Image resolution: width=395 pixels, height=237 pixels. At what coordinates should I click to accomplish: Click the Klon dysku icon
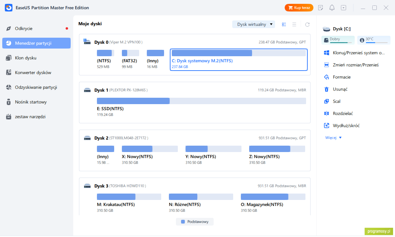pos(9,58)
